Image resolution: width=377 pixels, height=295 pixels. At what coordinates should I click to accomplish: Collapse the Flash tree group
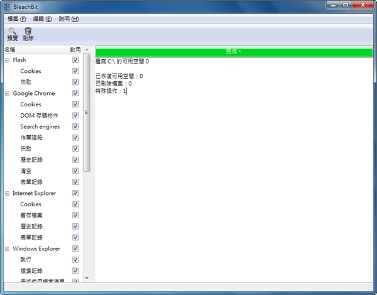[x=7, y=60]
